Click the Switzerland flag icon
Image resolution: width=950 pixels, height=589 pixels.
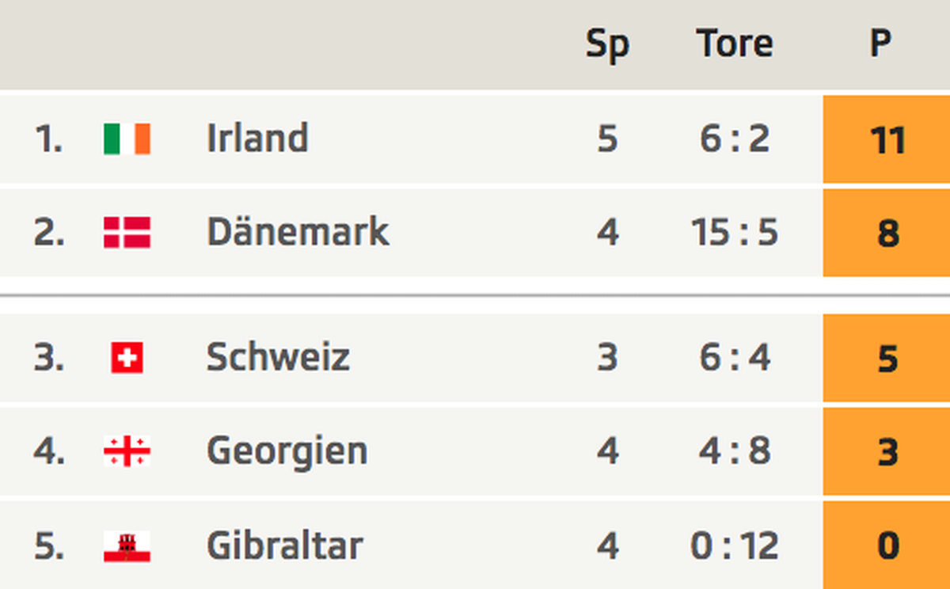pos(127,357)
